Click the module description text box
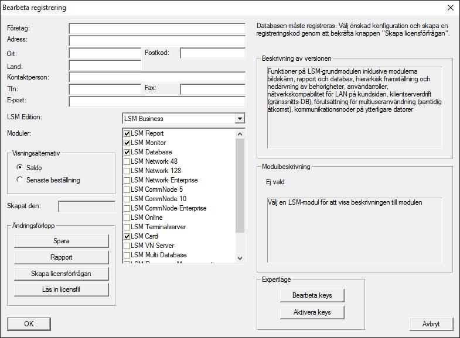This screenshot has height=338, width=460. point(355,230)
